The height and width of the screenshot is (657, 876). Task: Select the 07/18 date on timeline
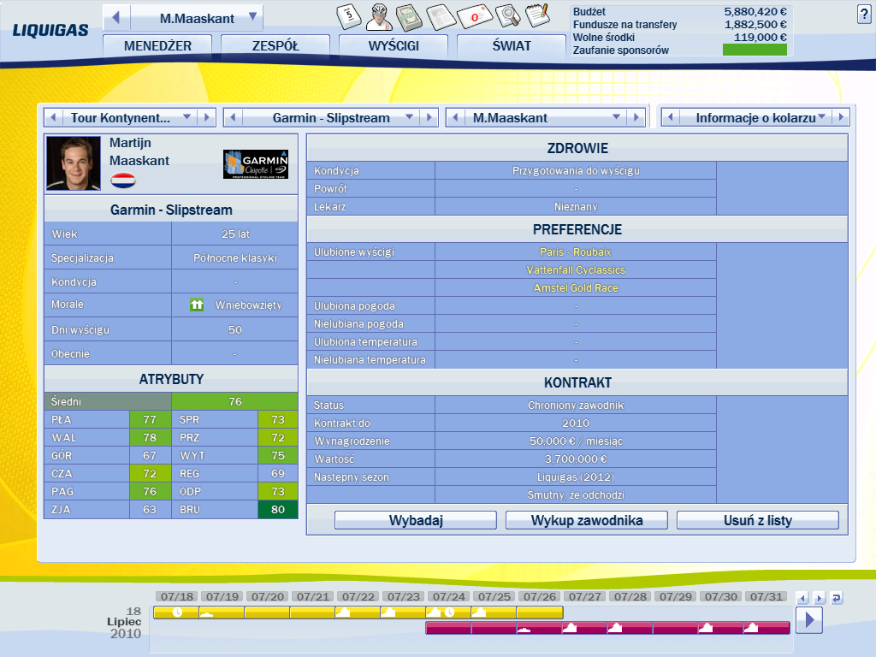point(176,596)
